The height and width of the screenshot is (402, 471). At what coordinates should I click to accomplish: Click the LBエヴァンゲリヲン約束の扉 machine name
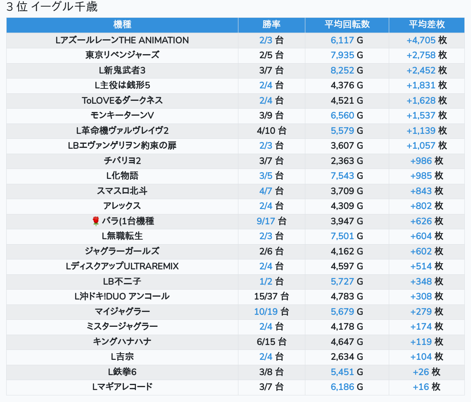point(122,146)
